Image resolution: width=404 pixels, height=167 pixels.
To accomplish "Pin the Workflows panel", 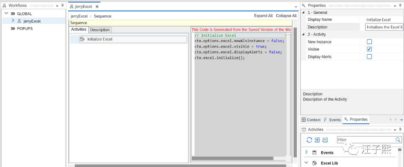I will point(62,5).
